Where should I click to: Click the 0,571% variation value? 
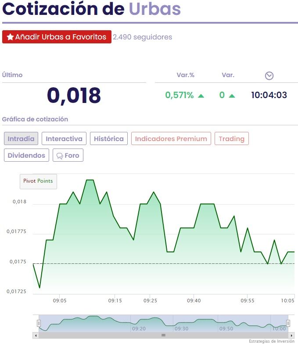(180, 95)
